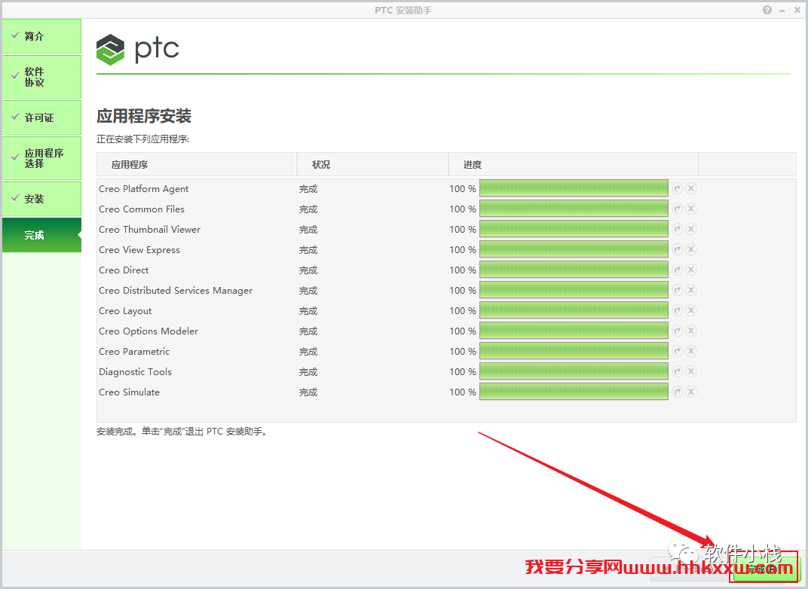This screenshot has width=808, height=589.
Task: Click the 应用程序安装 page heading
Action: pos(144,116)
